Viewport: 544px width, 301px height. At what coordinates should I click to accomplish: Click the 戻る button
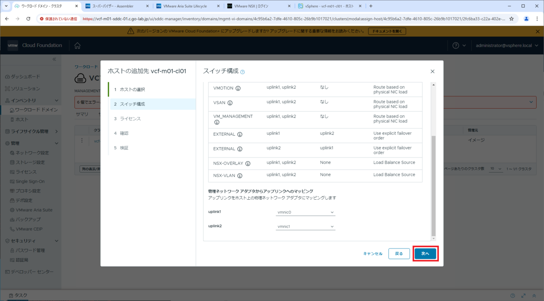pyautogui.click(x=399, y=253)
